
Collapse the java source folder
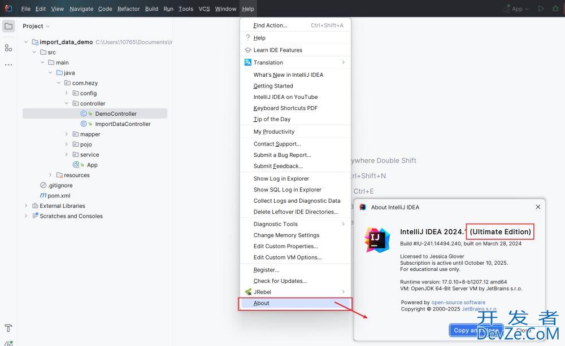(50, 73)
